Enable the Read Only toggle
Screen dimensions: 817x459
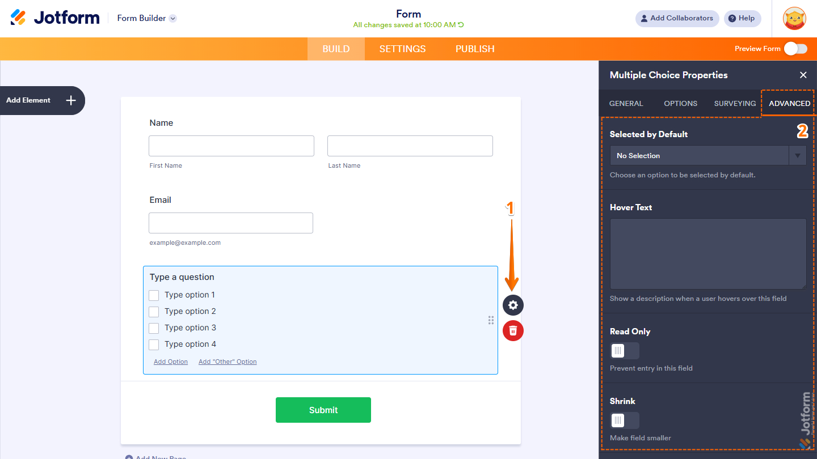tap(624, 351)
